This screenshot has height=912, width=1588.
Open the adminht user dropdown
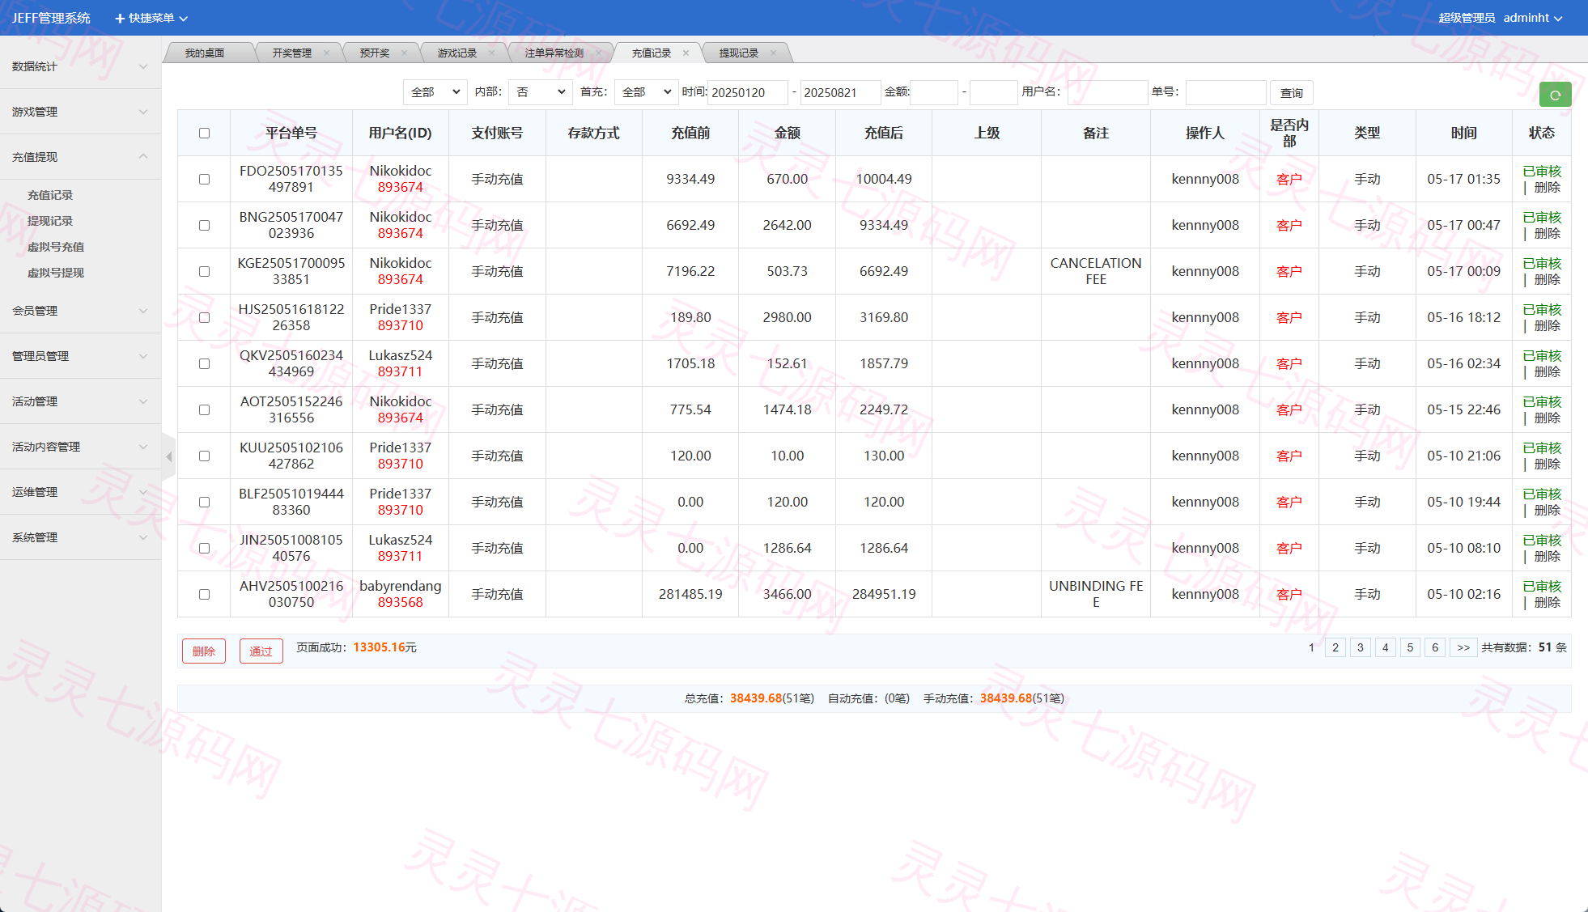click(1533, 18)
